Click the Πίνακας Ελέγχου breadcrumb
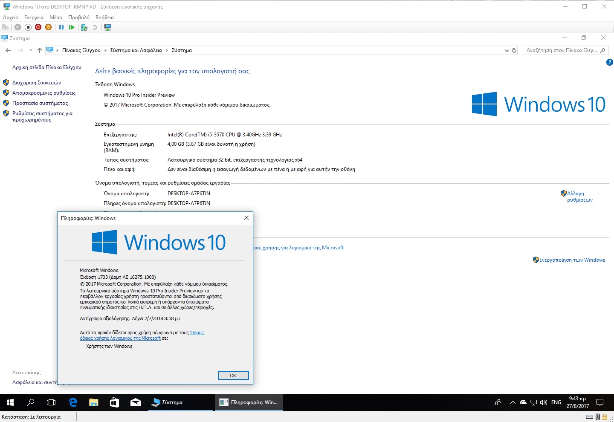Viewport: 614px width, 422px height. tap(81, 50)
